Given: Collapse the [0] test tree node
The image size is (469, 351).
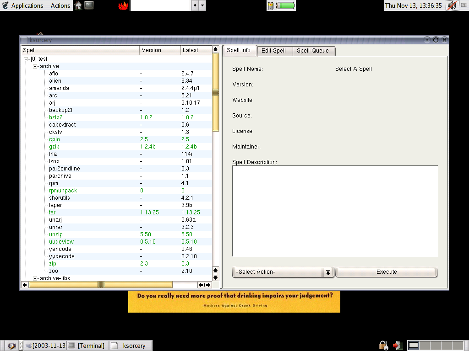Looking at the screenshot, I should point(27,59).
